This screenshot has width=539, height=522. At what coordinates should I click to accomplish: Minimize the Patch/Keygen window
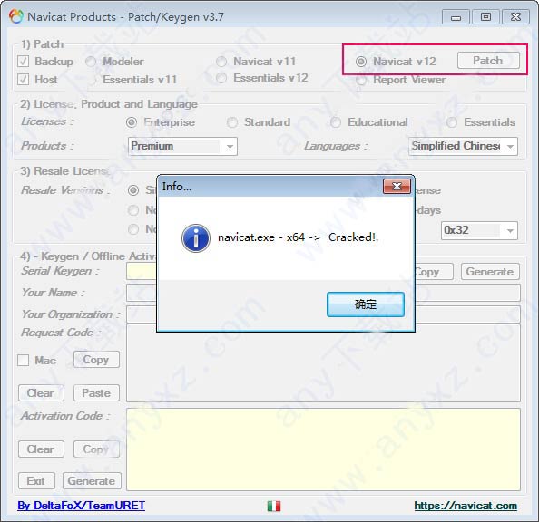point(456,17)
